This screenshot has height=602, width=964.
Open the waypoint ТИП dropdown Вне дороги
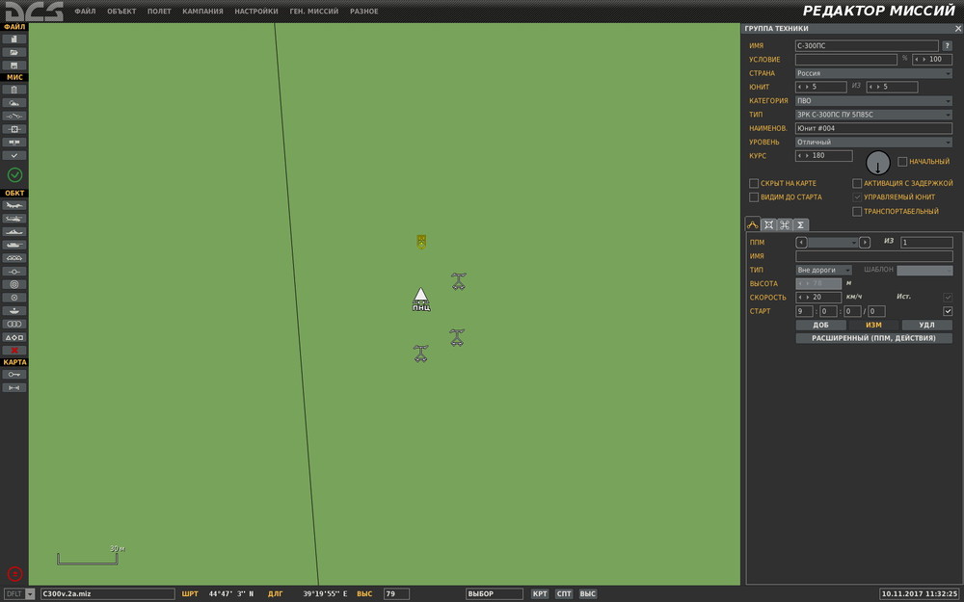click(824, 270)
